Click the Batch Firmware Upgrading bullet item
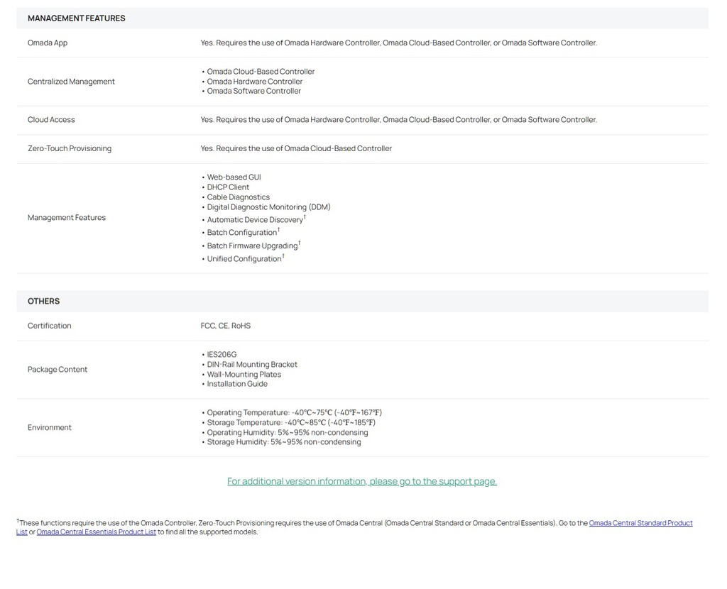 point(251,245)
